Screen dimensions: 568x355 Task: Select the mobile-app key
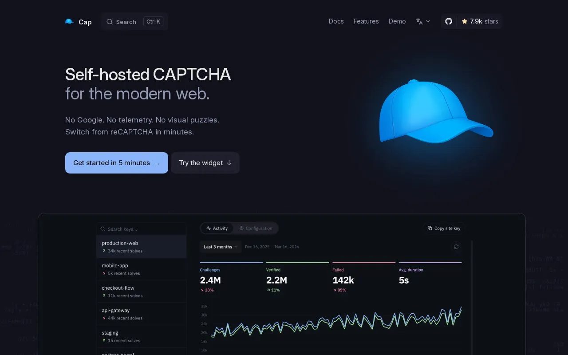point(142,269)
